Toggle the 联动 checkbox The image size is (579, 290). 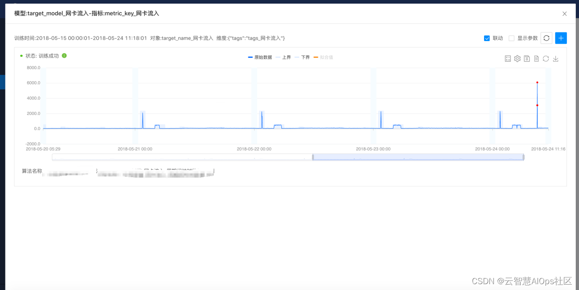coord(487,38)
